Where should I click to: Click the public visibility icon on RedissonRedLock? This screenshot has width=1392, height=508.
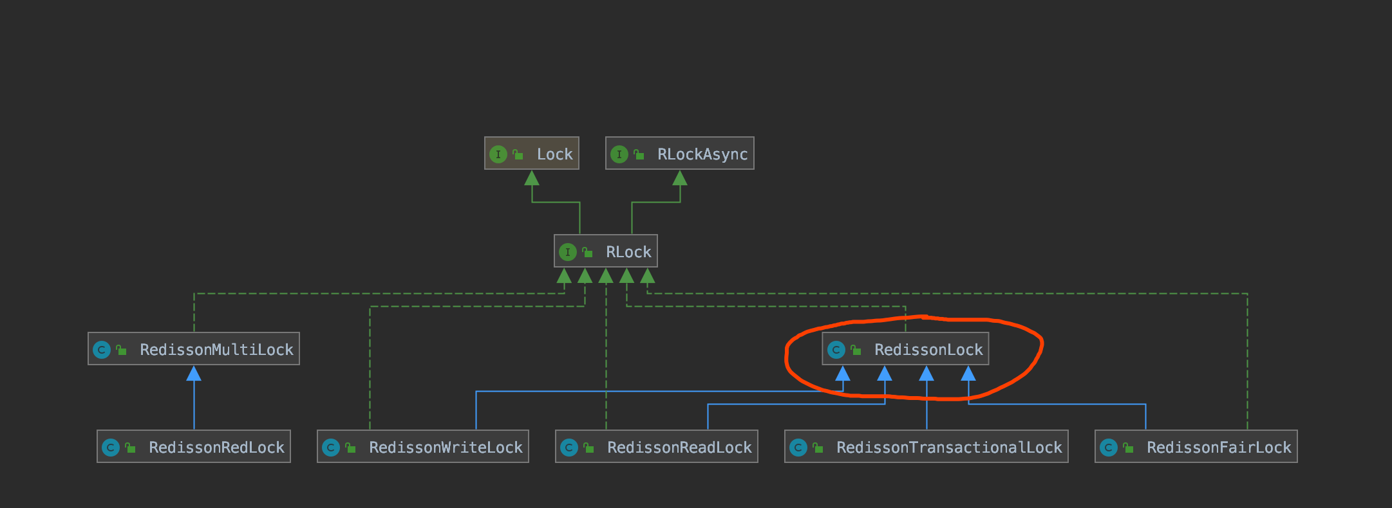coord(130,448)
